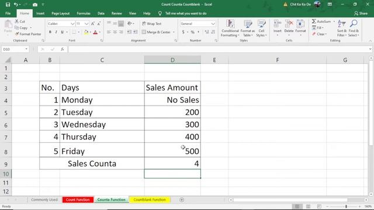Open the Insert tab

click(x=40, y=13)
